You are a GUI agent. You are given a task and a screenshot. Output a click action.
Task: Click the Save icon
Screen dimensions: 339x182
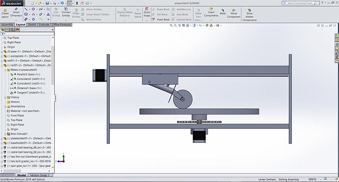pos(47,3)
